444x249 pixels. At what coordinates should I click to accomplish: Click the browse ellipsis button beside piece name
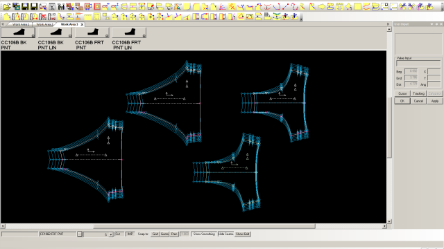coord(80,234)
